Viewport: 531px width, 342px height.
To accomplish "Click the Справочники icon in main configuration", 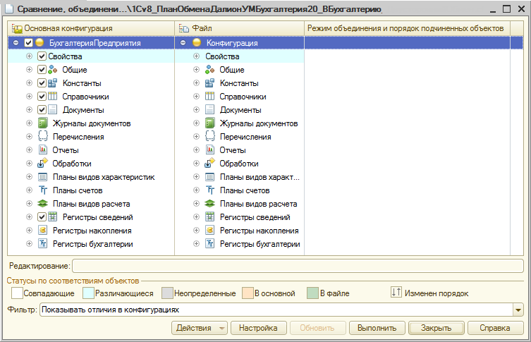I will tap(52, 97).
